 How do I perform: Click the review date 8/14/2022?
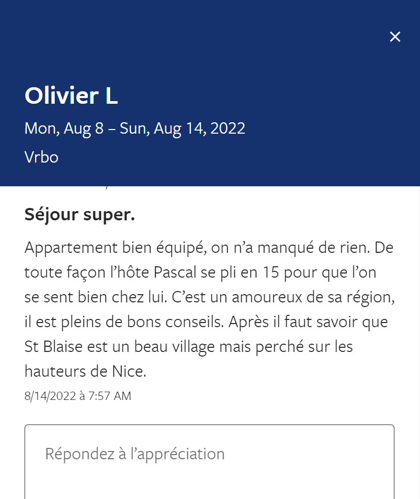pyautogui.click(x=50, y=396)
